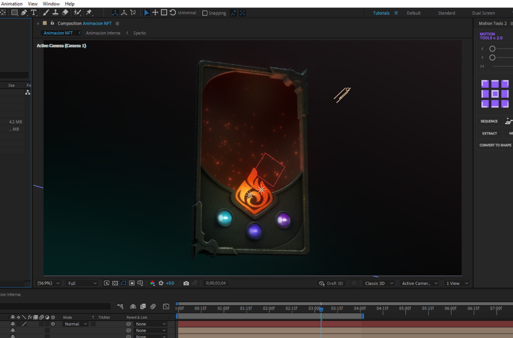Toggle mask and shape path visibility
The height and width of the screenshot is (338, 513).
124,283
